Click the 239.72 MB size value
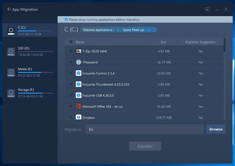Image resolution: width=235 pixels, height=166 pixels. pyautogui.click(x=164, y=118)
